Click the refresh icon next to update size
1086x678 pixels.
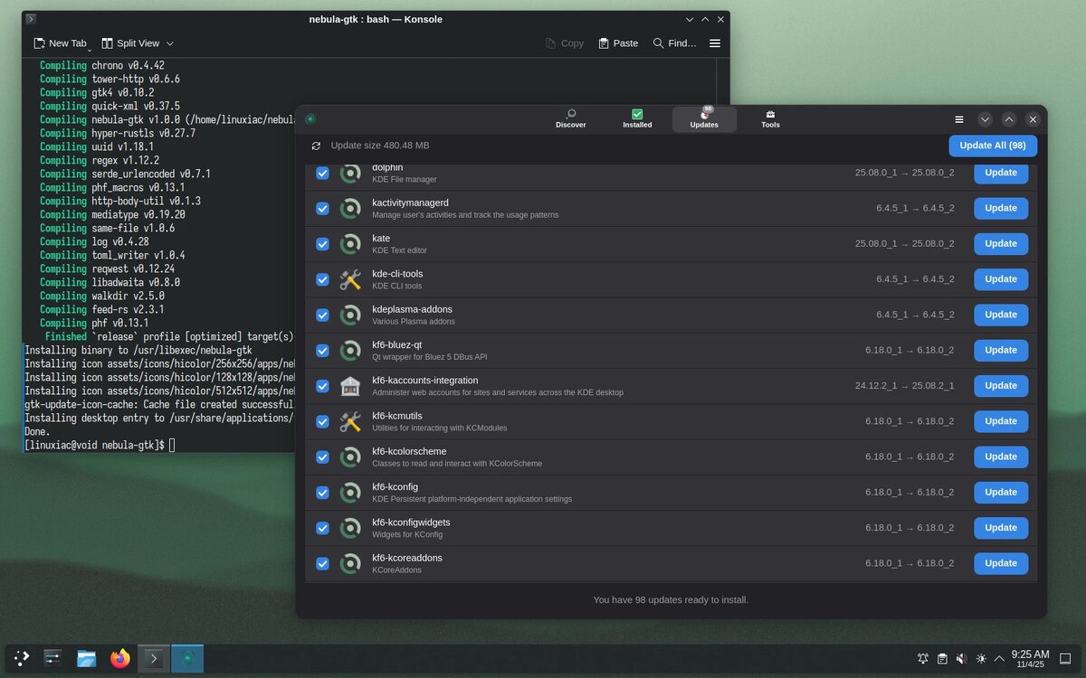(x=315, y=145)
